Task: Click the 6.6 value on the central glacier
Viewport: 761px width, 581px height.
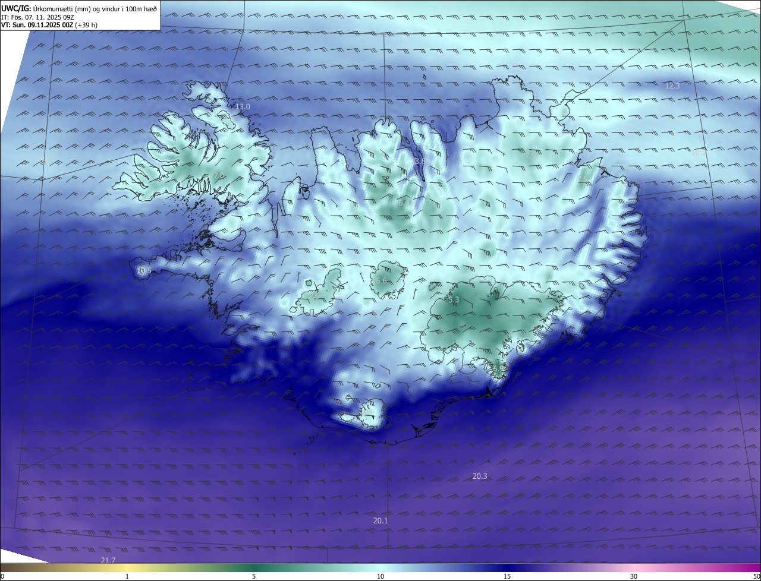Action: (381, 281)
